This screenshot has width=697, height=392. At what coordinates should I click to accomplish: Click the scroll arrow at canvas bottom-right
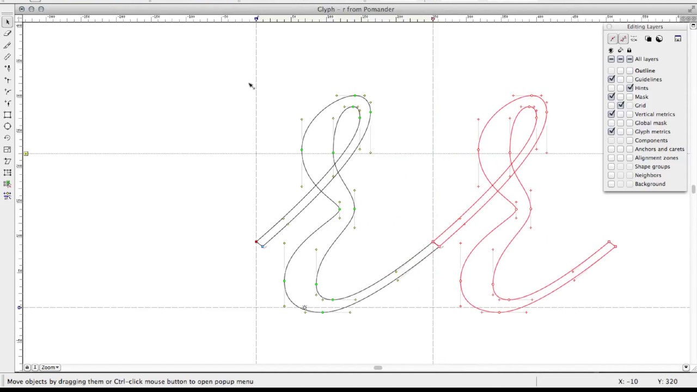pos(686,367)
